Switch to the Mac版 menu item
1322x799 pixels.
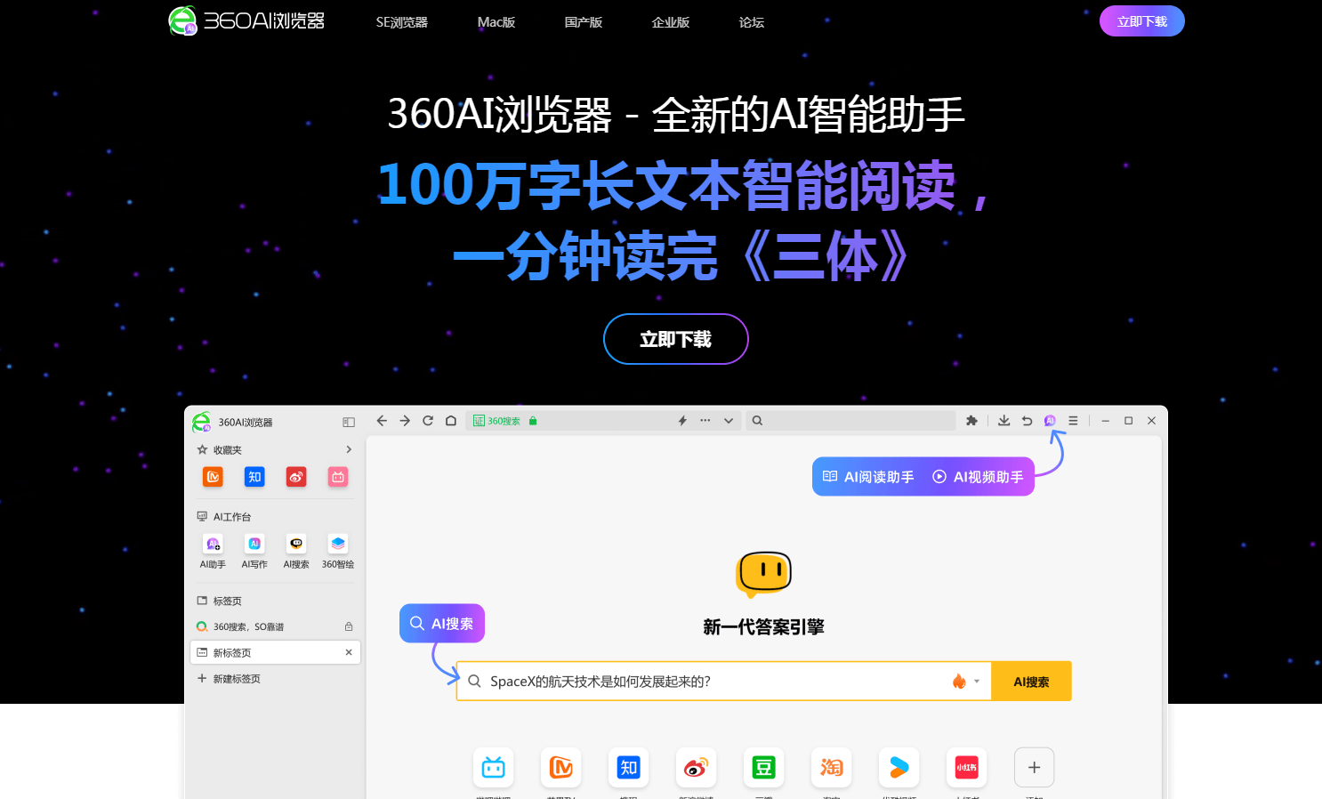[x=496, y=21]
